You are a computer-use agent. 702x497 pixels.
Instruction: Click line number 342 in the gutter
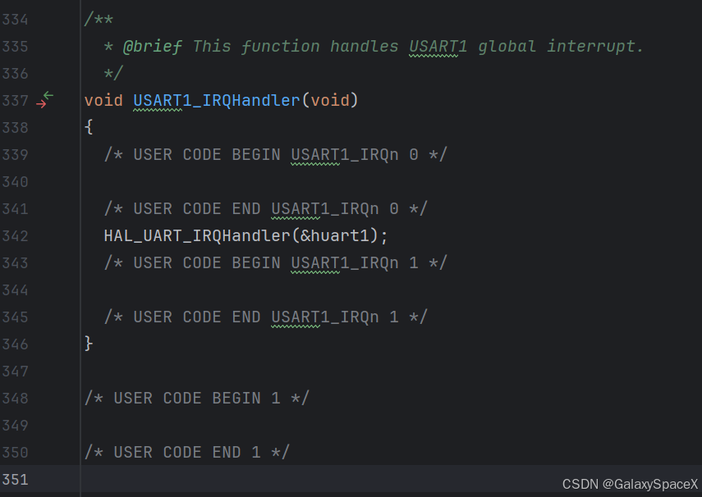(16, 235)
